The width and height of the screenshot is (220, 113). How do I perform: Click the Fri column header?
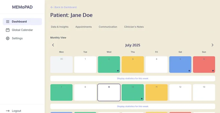click(156, 52)
